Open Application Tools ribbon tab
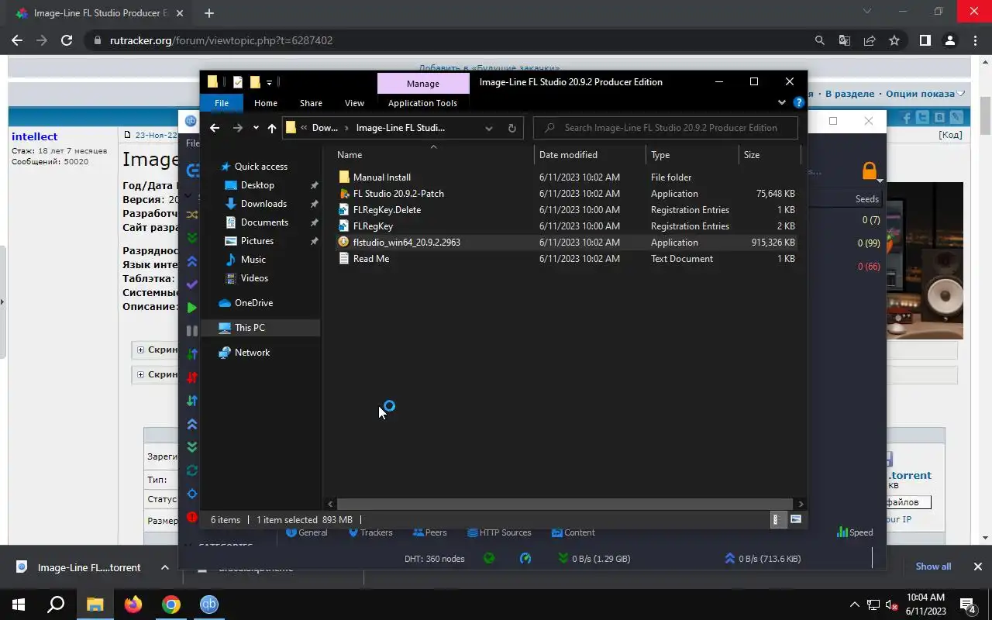This screenshot has height=620, width=992. coord(422,103)
